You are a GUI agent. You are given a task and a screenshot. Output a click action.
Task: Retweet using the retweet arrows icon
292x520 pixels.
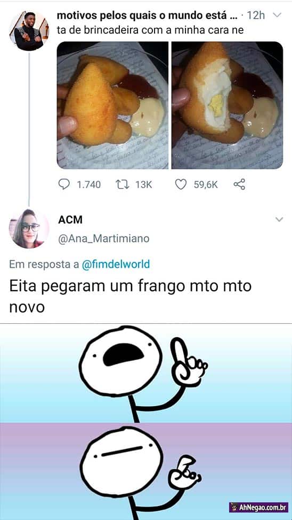tap(121, 184)
